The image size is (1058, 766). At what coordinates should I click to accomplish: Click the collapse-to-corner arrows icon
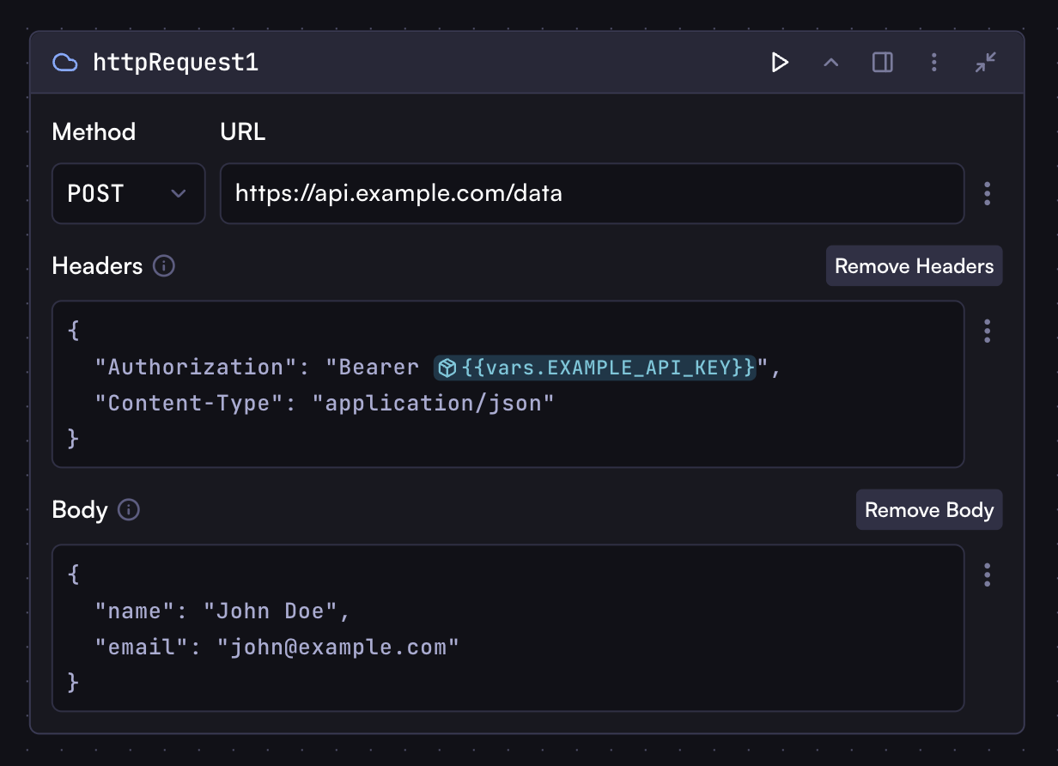coord(985,62)
